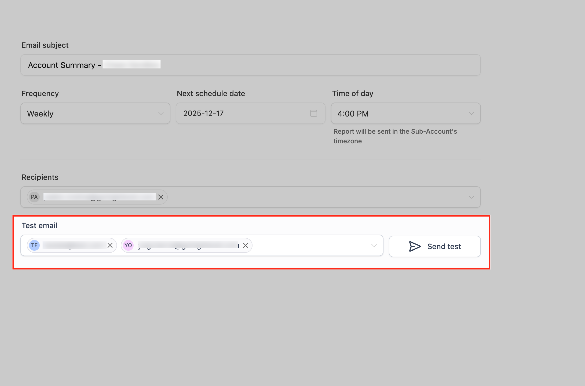Image resolution: width=585 pixels, height=386 pixels.
Task: Click the TE avatar badge
Action: (34, 245)
